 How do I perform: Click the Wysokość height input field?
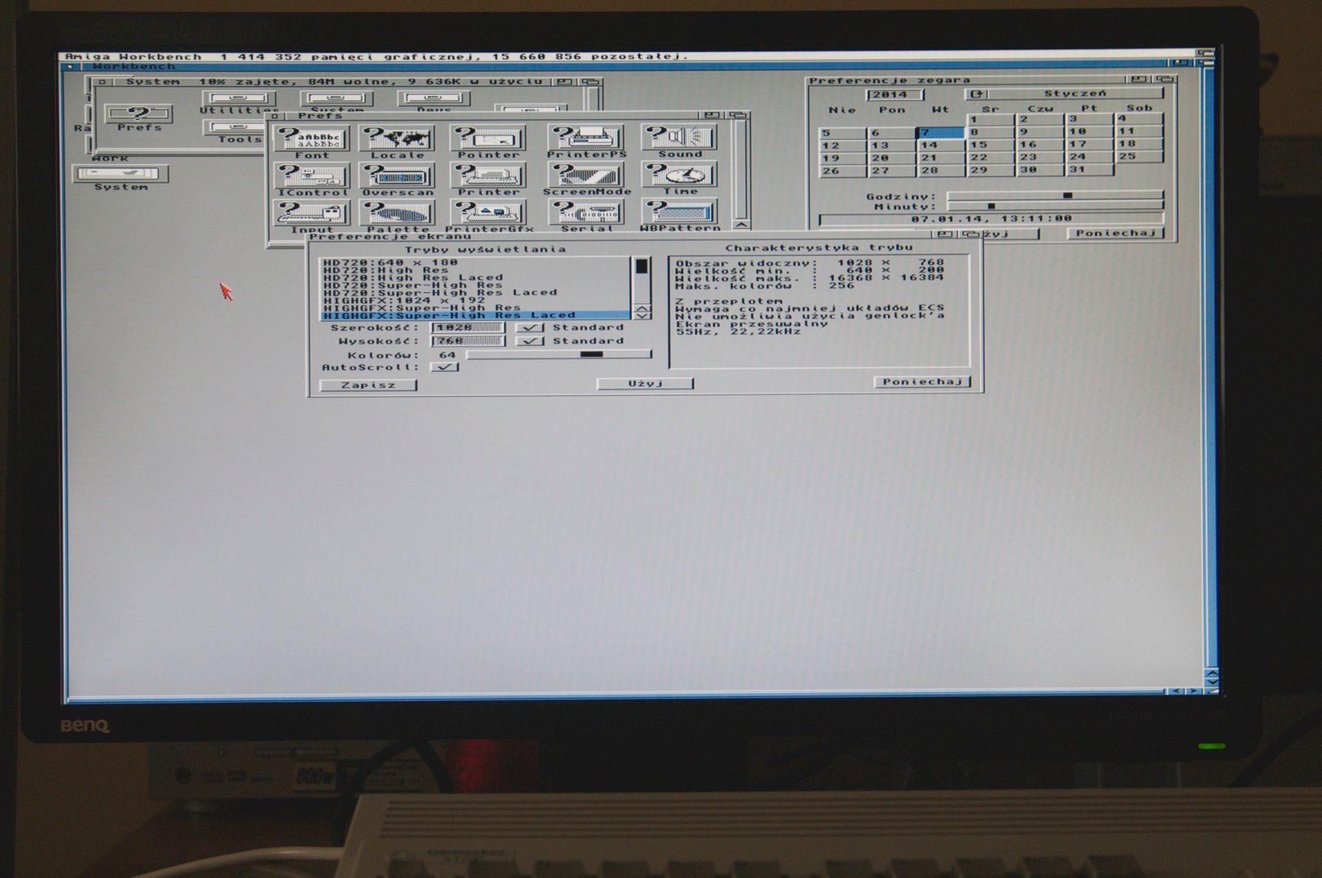click(x=468, y=341)
